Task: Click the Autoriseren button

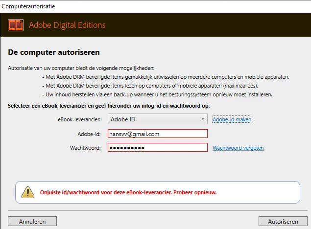Action: 283,221
